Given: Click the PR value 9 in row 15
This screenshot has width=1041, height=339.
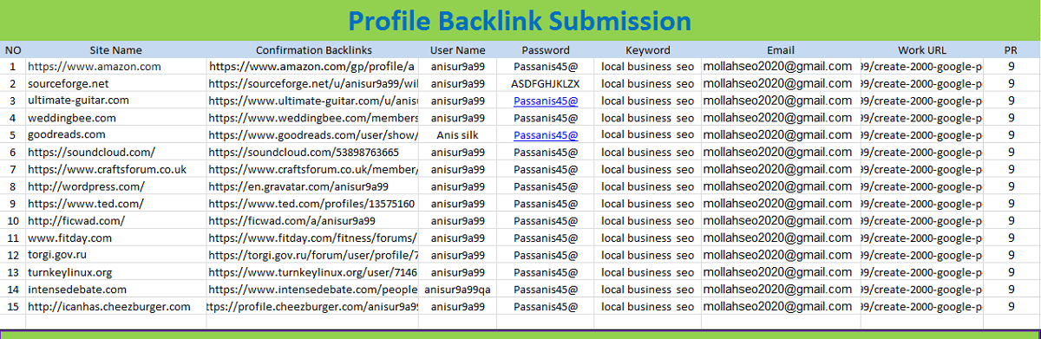Looking at the screenshot, I should point(1011,307).
